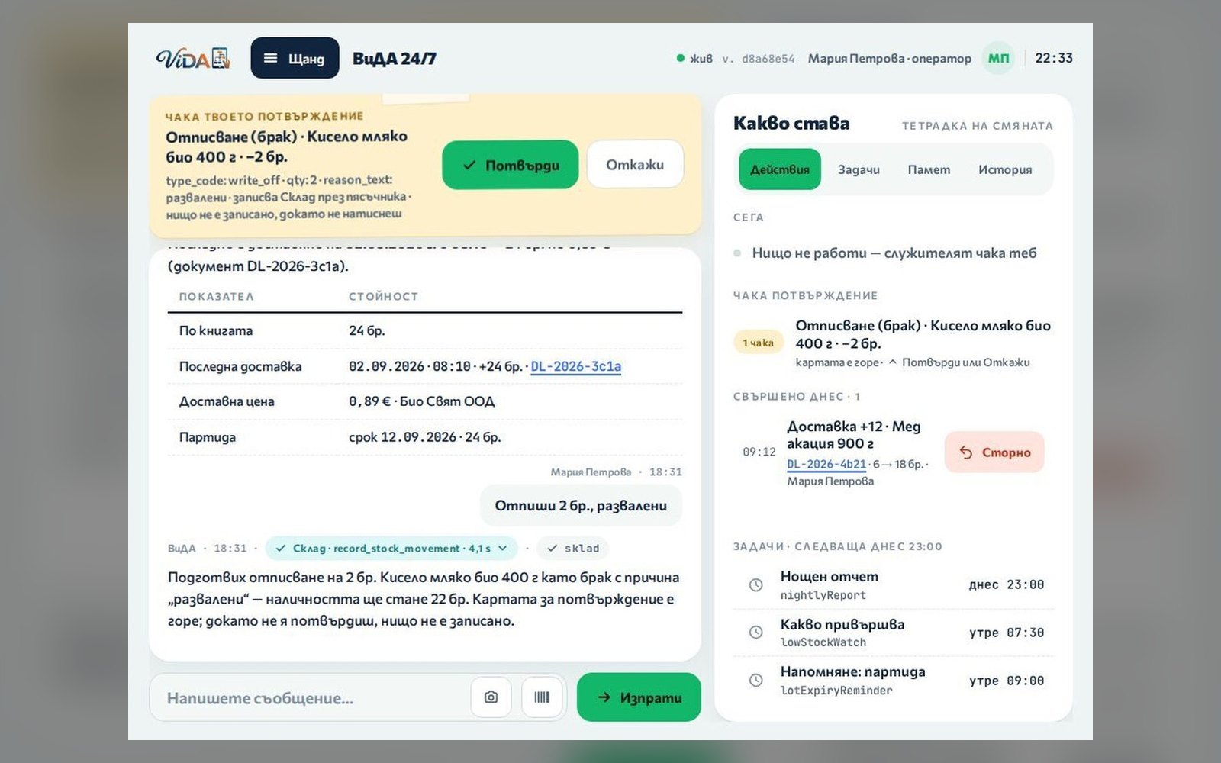
Task: Click the 22:33 clock in the header
Action: tap(1054, 58)
